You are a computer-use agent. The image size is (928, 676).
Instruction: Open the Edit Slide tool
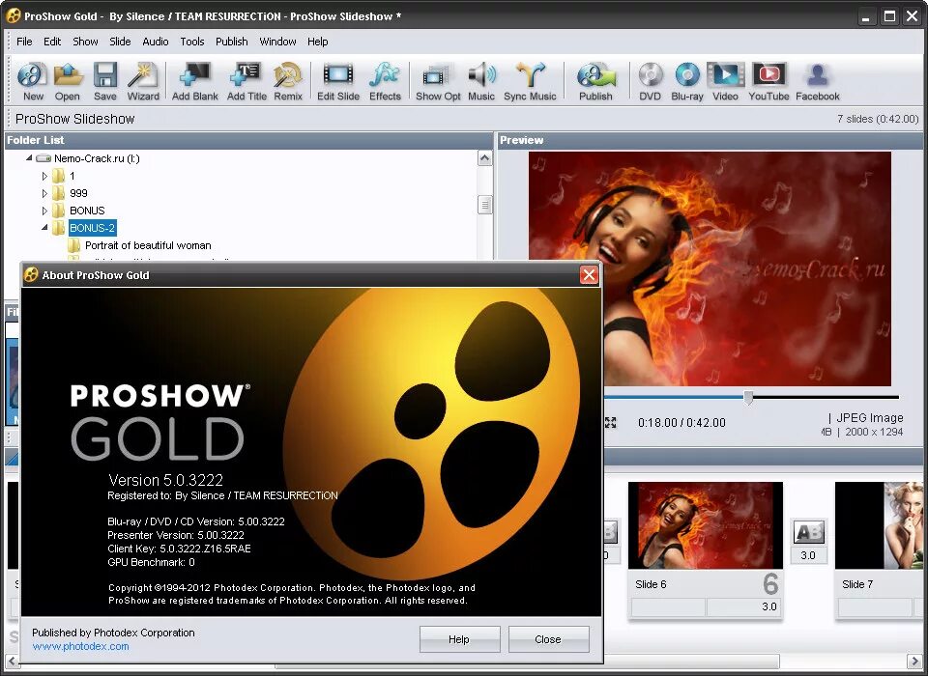tap(338, 81)
